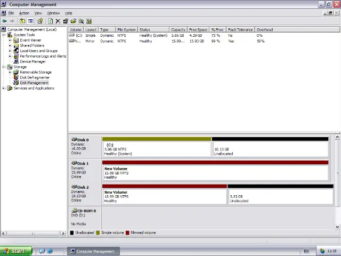Click the Properties toolbar icon
341x256 pixels.
click(66, 21)
